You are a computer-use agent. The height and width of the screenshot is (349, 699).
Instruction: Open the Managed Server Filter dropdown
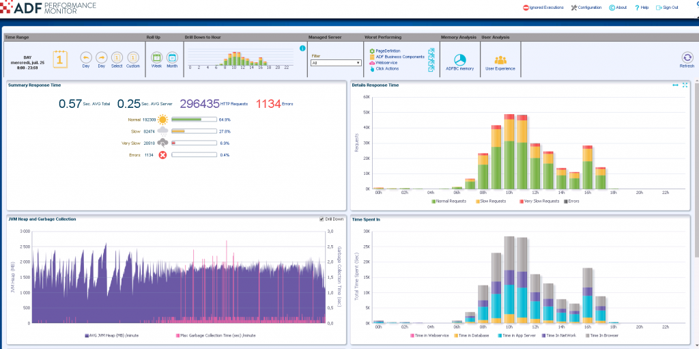click(x=335, y=63)
